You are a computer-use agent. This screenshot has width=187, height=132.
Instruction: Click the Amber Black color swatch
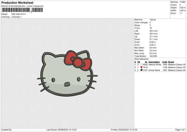[141, 70]
